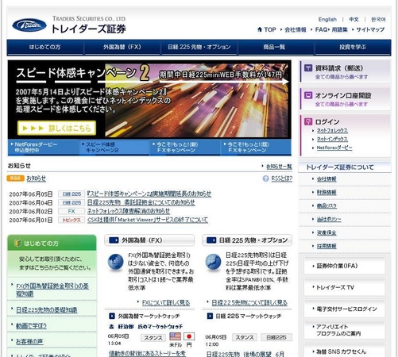Open the お知らせ一覧 link
Viewport: 398px width, 357px height.
[279, 167]
